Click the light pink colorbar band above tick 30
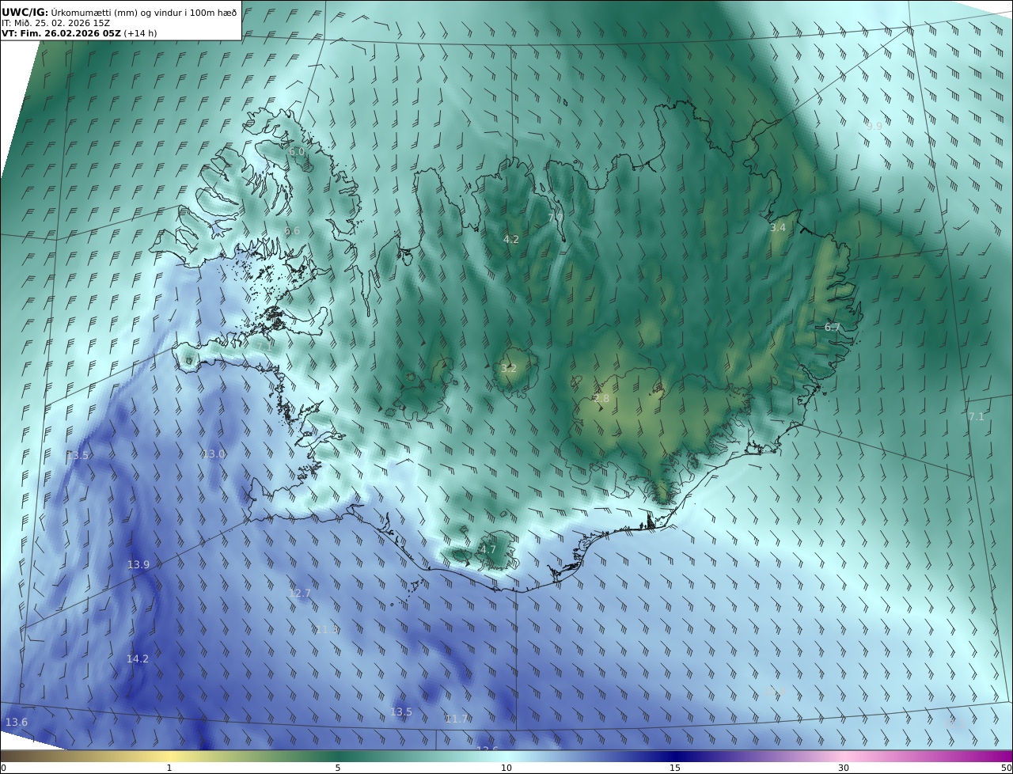 click(x=844, y=756)
